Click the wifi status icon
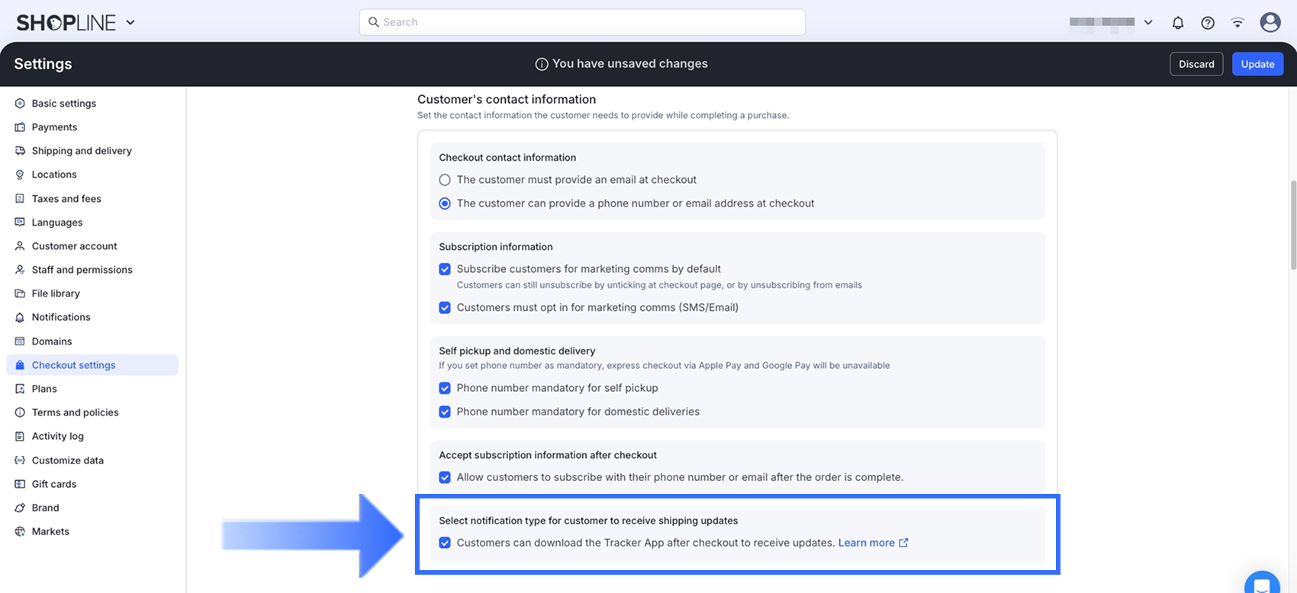The height and width of the screenshot is (593, 1297). [x=1237, y=23]
